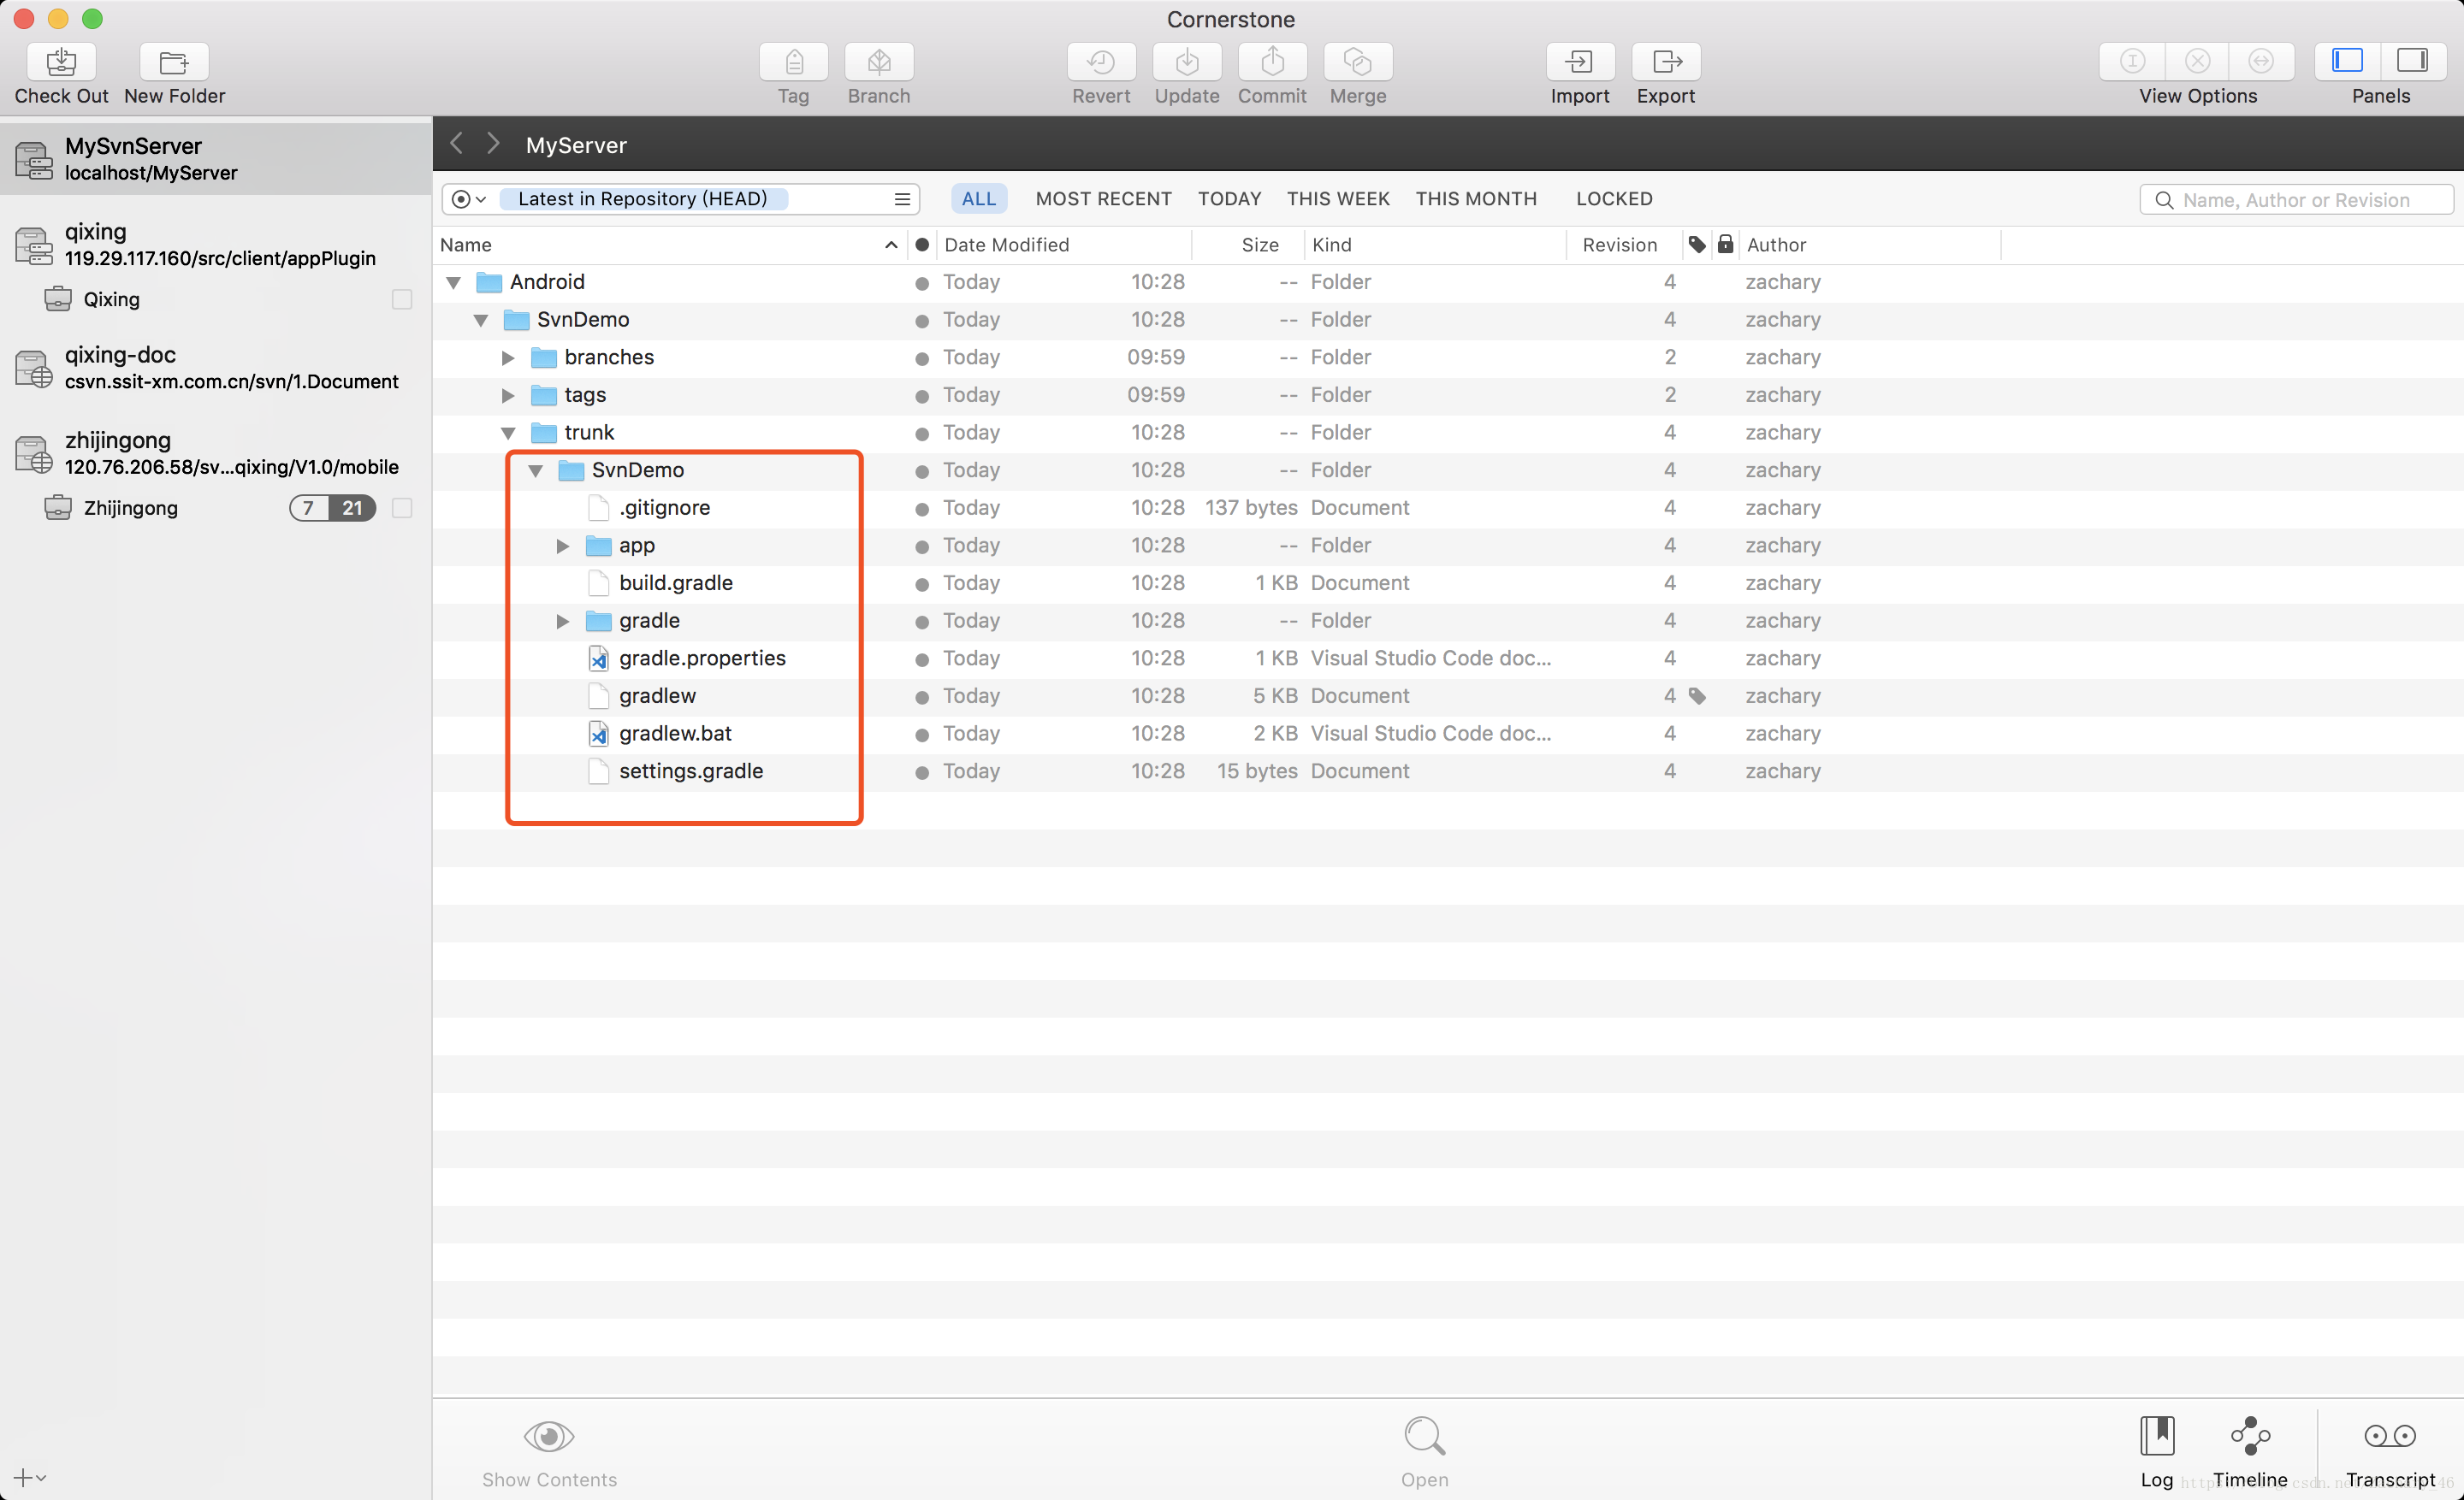This screenshot has height=1500, width=2464.
Task: Click the Tag toolbar icon
Action: point(793,62)
